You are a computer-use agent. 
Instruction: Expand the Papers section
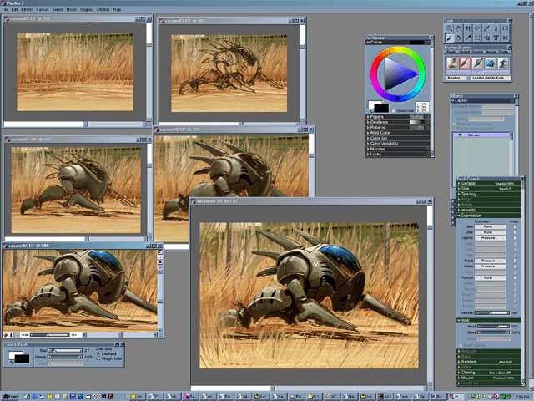click(x=368, y=117)
